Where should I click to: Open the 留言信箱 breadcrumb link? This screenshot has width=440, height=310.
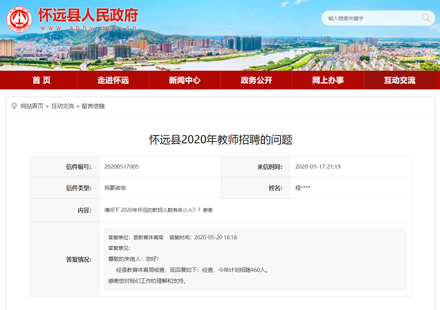click(93, 106)
